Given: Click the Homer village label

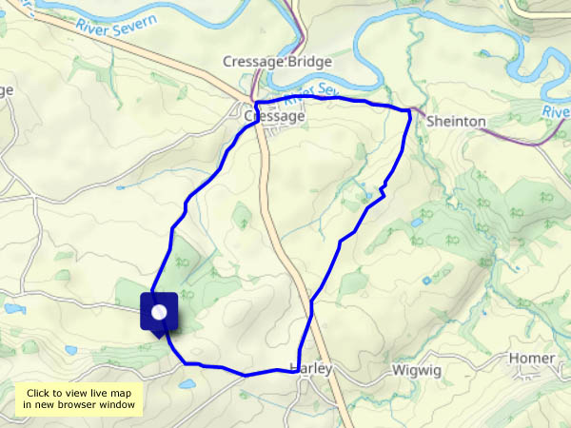Looking at the screenshot, I should point(532,359).
